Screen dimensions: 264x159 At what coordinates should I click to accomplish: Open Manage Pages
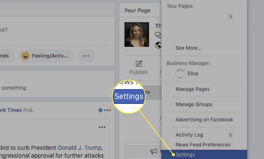pos(193,89)
